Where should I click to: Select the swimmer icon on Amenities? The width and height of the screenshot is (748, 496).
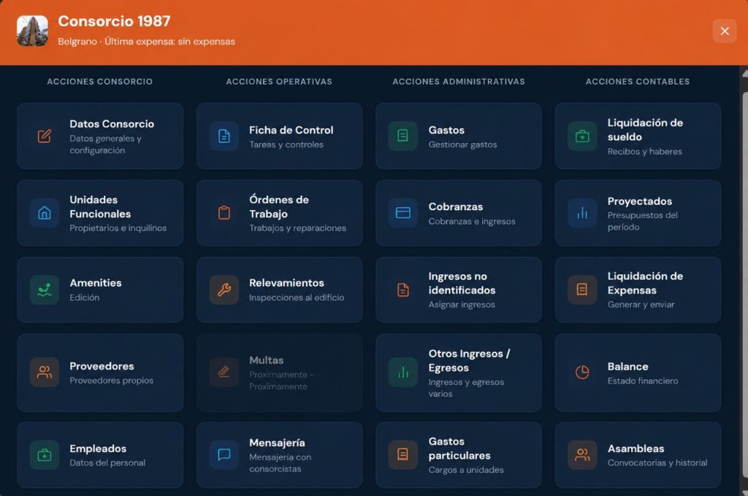click(45, 290)
